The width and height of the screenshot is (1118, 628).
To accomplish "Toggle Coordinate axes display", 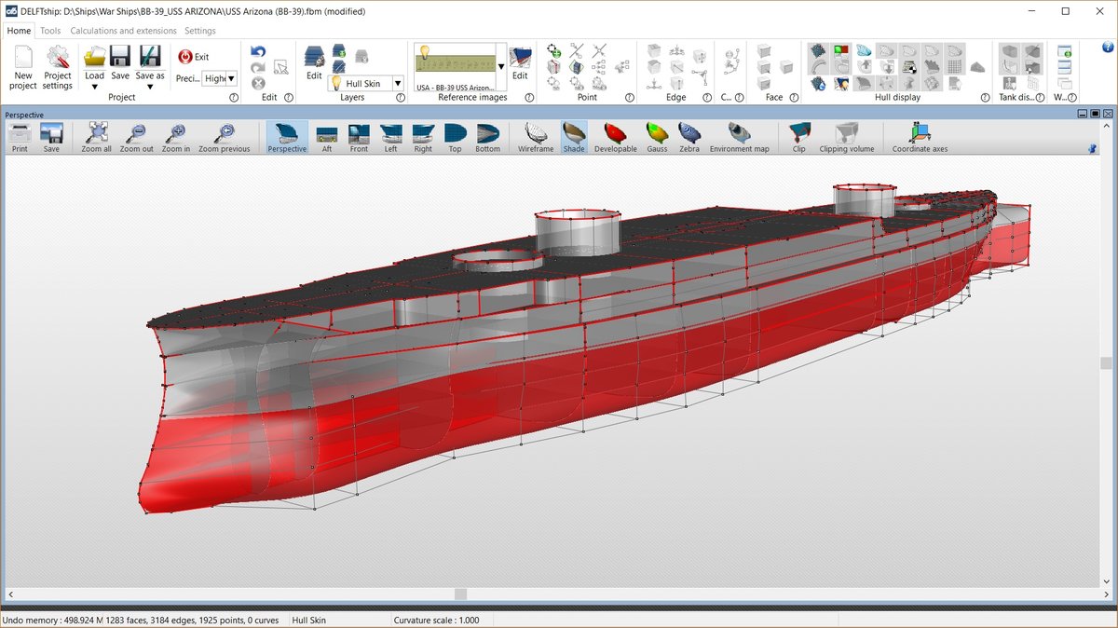I will pos(920,136).
